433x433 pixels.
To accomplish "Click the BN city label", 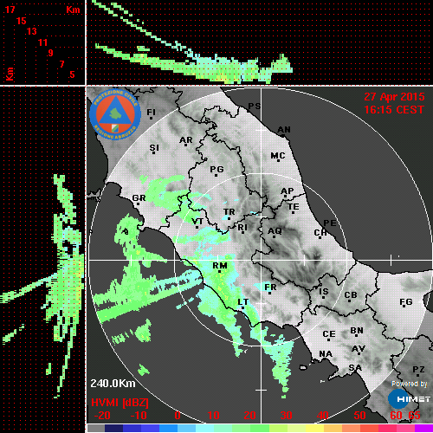I will [357, 331].
